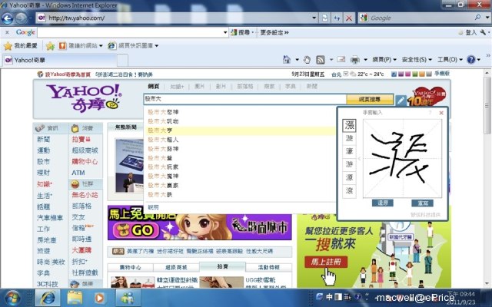This screenshot has width=492, height=307.
Task: Click the 設Yahoo!奇摩為首頁 link
Action: coord(68,74)
